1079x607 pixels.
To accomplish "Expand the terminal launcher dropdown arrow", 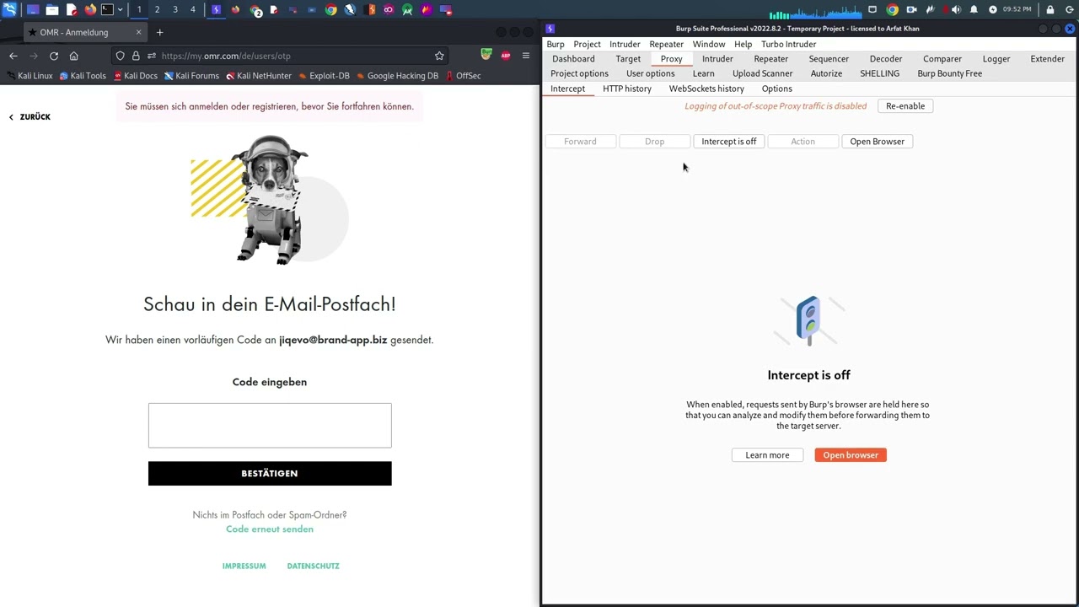I will click(x=120, y=10).
